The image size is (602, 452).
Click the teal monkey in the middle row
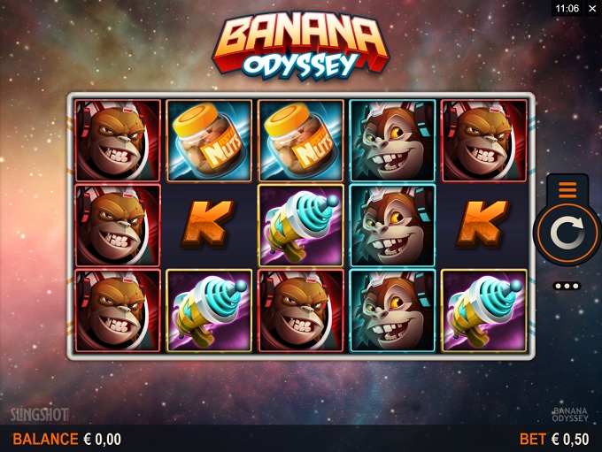tap(392, 226)
